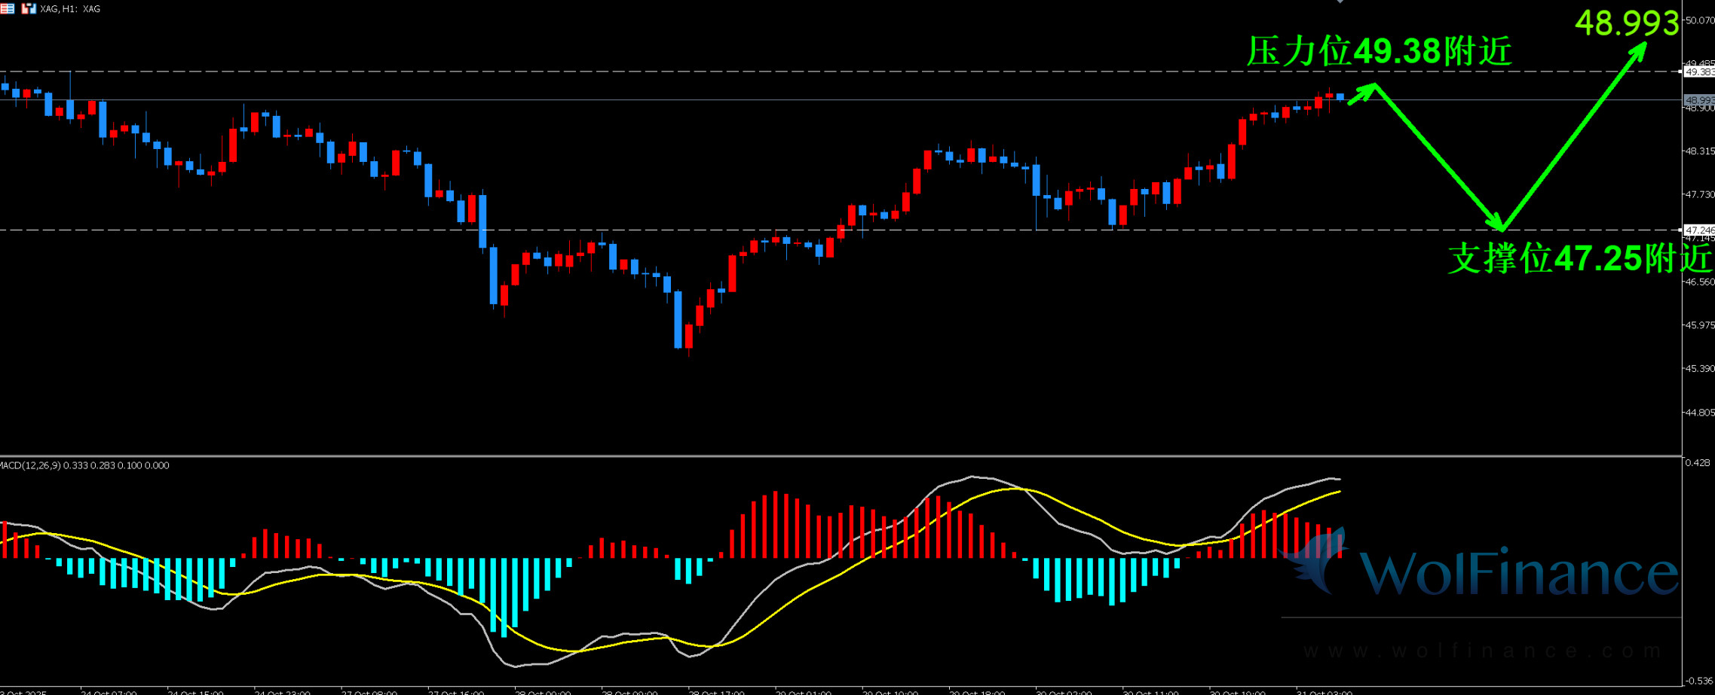Open the one-click trading panel icon
Image resolution: width=1715 pixels, height=695 pixels.
(29, 8)
